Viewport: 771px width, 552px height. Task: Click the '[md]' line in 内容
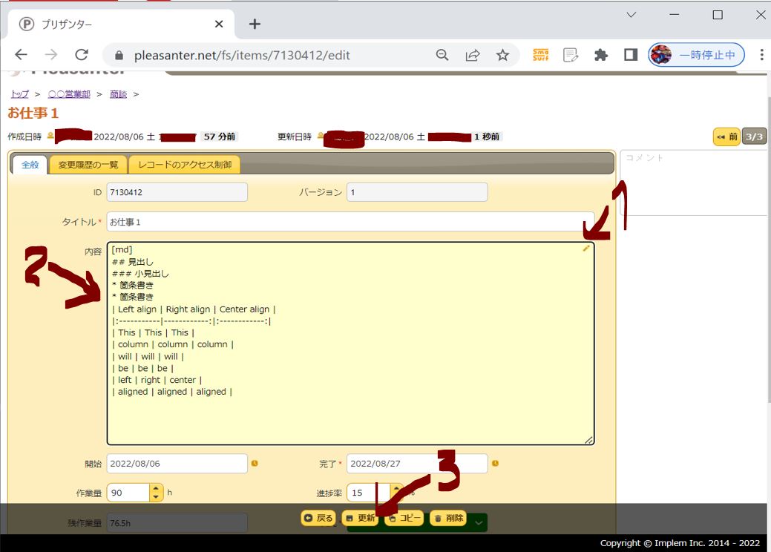pos(122,250)
